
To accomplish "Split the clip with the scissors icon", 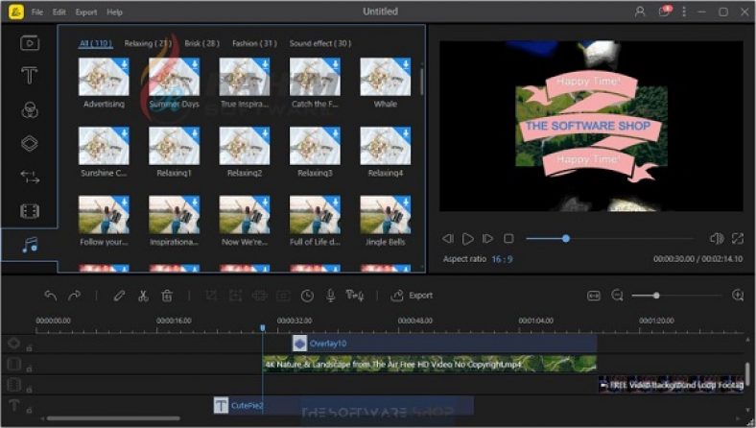I will pos(143,296).
